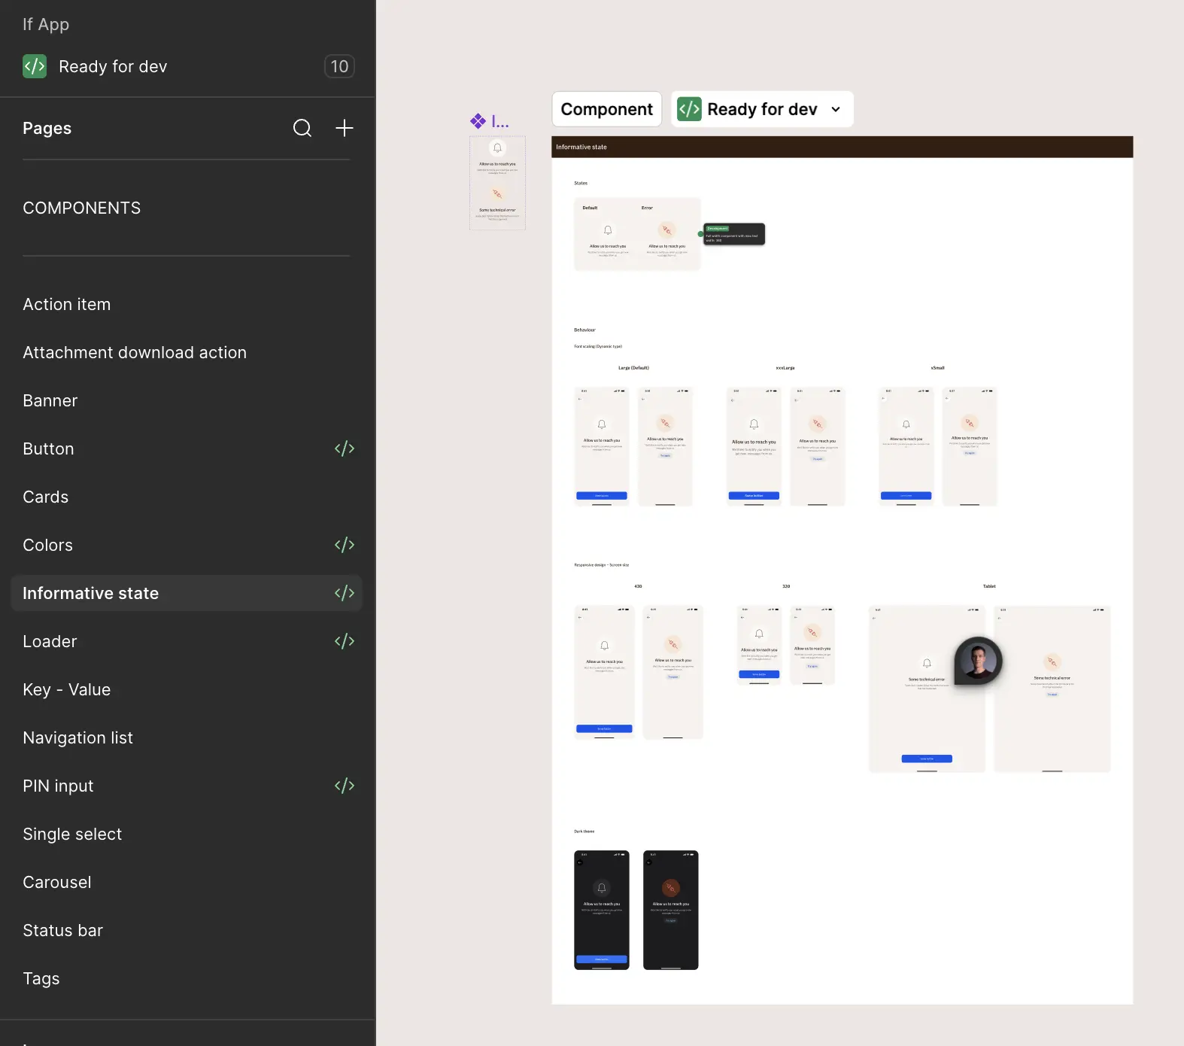Viewport: 1184px width, 1046px height.
Task: Select the first dark theme phone mockup
Action: tap(602, 910)
